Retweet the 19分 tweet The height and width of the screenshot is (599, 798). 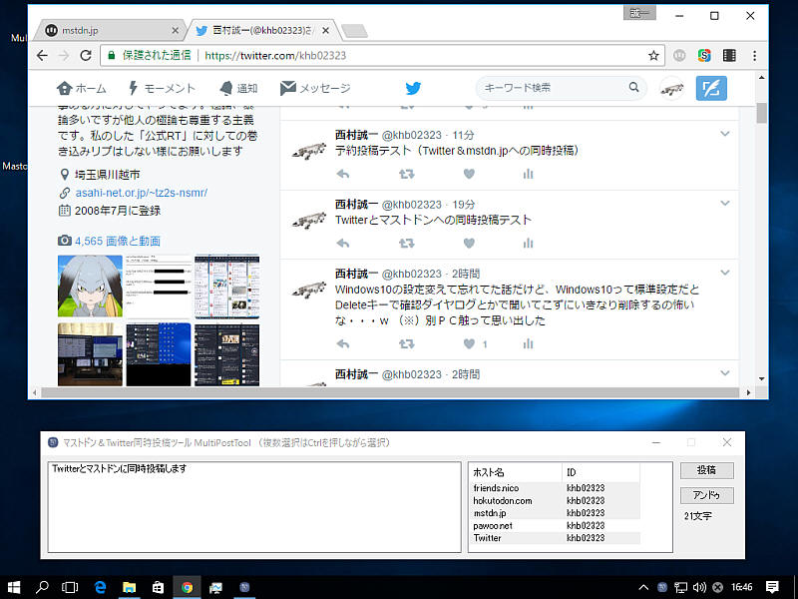click(x=406, y=244)
